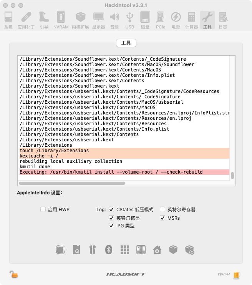Viewport: 252px width, 285px height.
Task: Click the Tip me! text link
Action: (224, 274)
